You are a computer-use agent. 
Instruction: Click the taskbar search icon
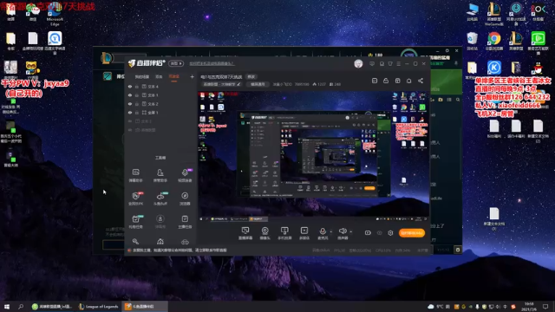click(21, 306)
